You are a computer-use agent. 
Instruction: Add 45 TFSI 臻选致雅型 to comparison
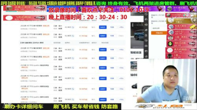(x=121, y=50)
